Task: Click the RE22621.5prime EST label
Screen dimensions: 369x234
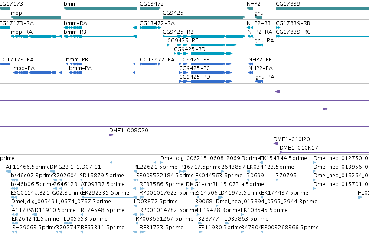Action: tap(155, 167)
